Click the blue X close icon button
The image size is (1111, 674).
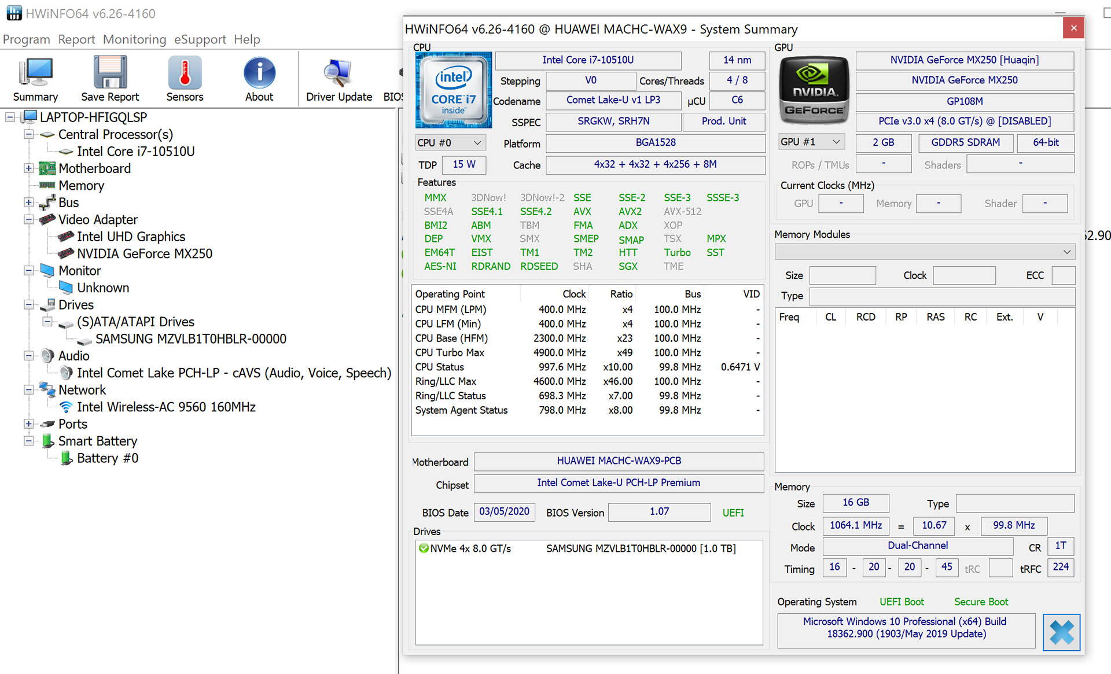1061,632
